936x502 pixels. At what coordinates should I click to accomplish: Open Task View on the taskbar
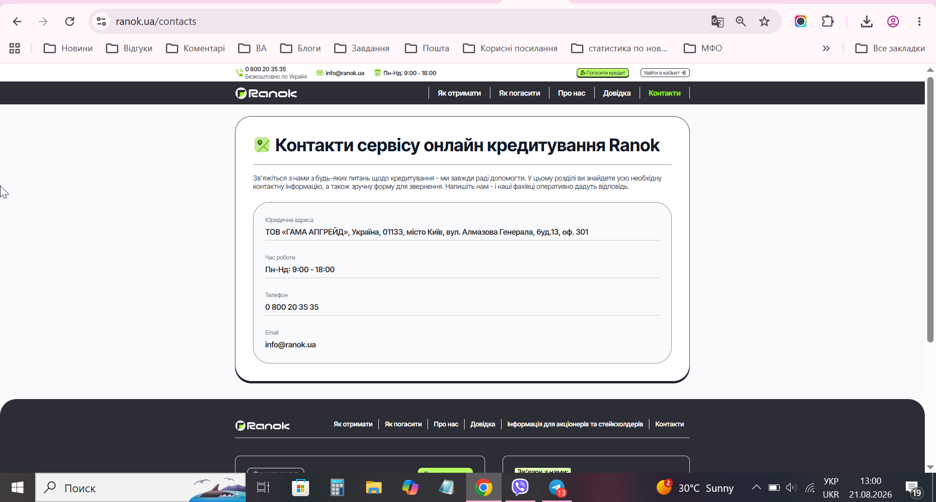point(263,487)
